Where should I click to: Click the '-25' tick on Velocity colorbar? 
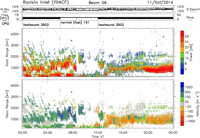pos(188,106)
